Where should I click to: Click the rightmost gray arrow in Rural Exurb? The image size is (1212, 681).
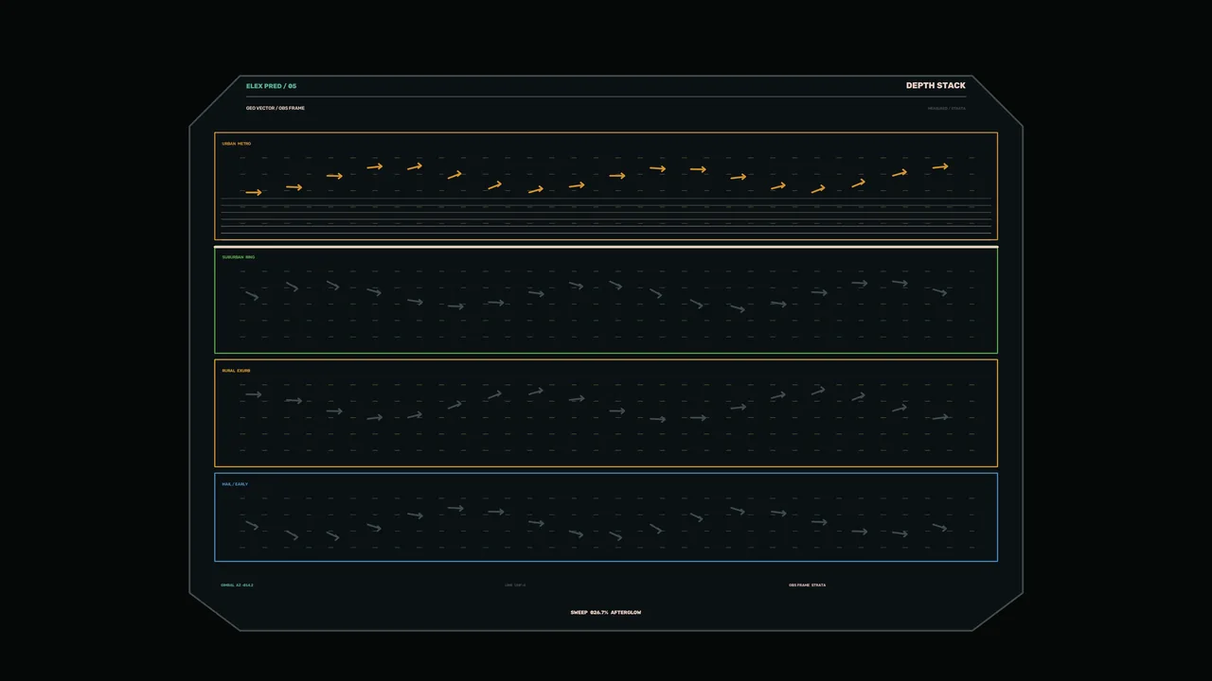(940, 417)
